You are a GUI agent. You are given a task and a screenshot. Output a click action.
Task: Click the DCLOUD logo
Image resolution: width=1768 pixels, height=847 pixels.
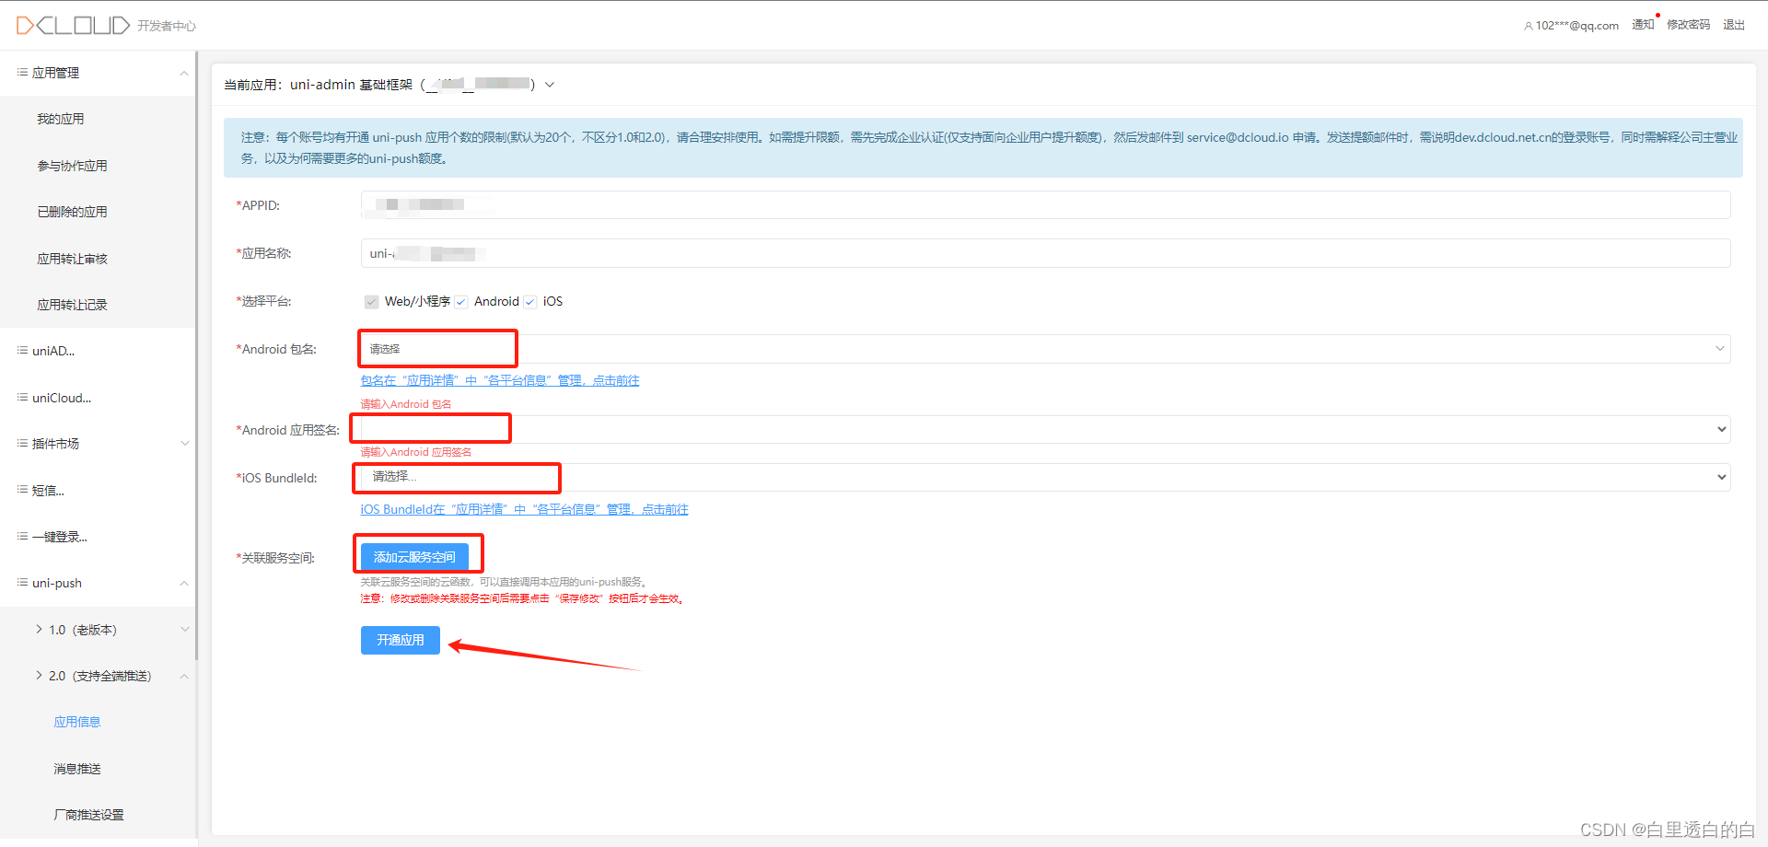73,25
